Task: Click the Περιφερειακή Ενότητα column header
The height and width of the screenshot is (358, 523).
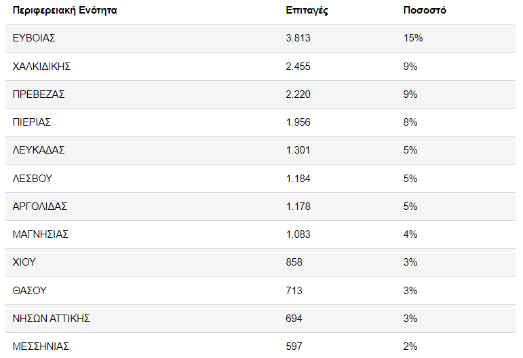Action: (64, 10)
